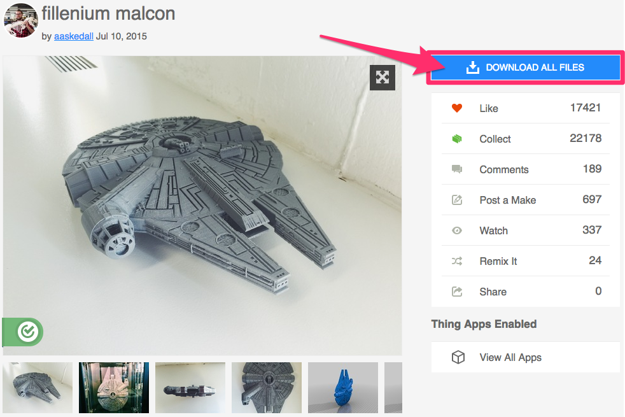Viewport: 625px width, 417px height.
Task: Click the Remix It shuffle icon
Action: pyautogui.click(x=456, y=261)
